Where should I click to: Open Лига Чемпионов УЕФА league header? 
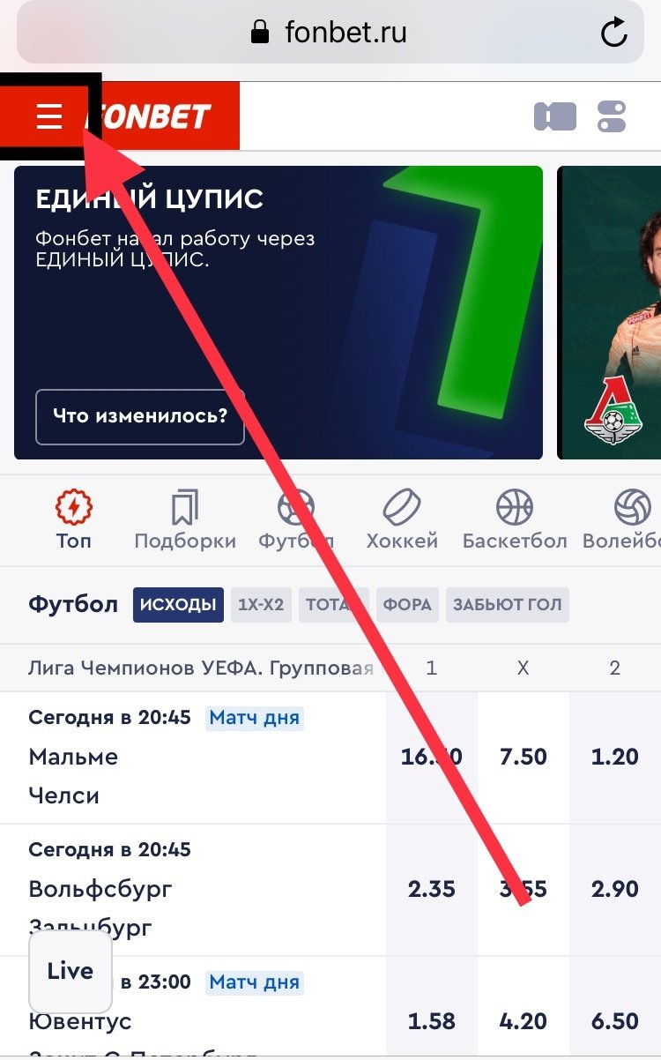coord(201,668)
